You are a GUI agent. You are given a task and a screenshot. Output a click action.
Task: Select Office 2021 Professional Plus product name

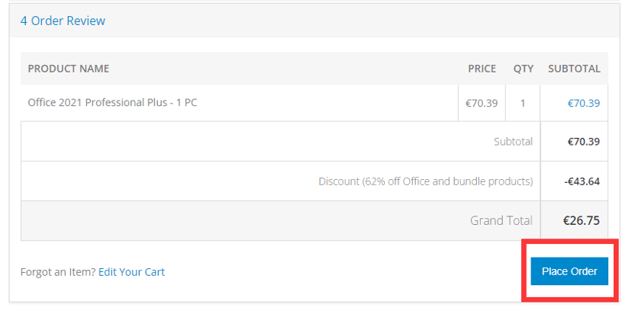point(112,102)
